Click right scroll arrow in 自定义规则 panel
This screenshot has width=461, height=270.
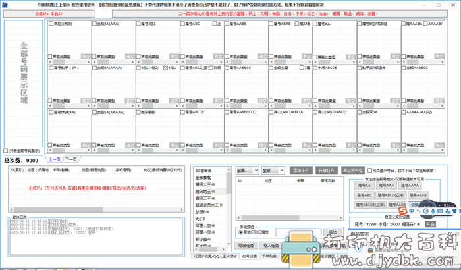pos(88,62)
